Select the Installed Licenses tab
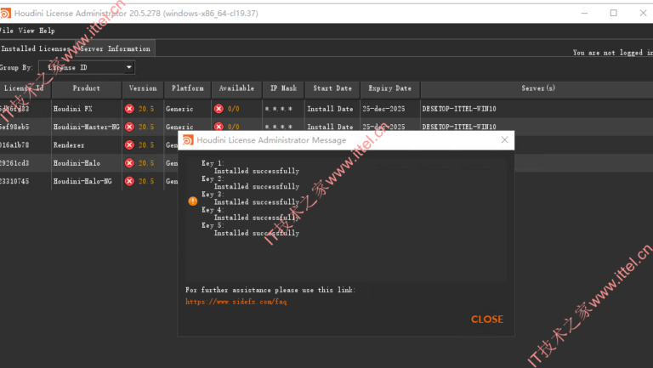Viewport: 653px width, 368px height. point(37,49)
